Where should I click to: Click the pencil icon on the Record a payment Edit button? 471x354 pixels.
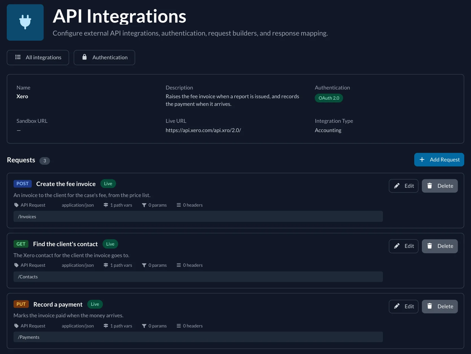pyautogui.click(x=397, y=306)
